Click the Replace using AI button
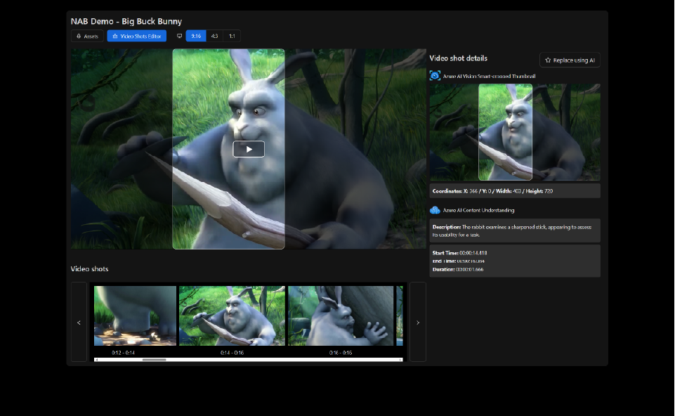675x416 pixels. tap(570, 60)
